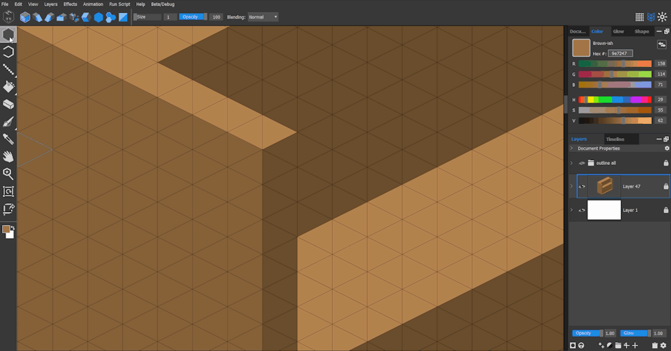Click the Hex color input field

click(620, 53)
